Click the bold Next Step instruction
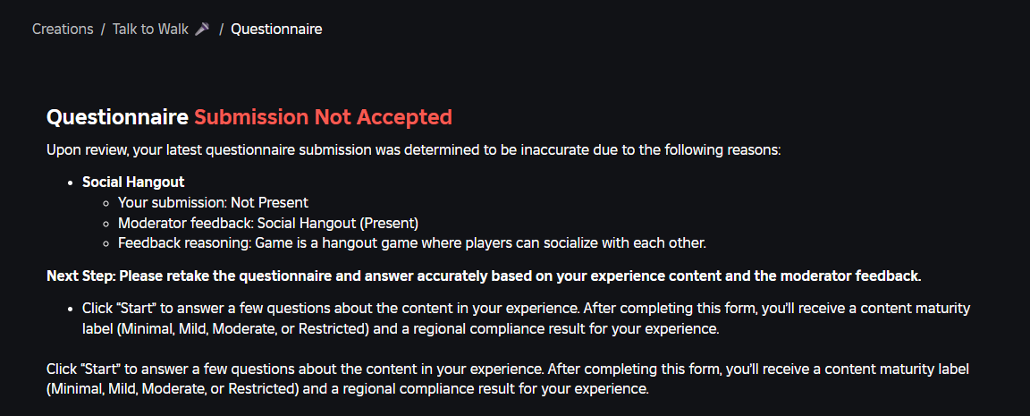This screenshot has width=1030, height=416. click(484, 276)
